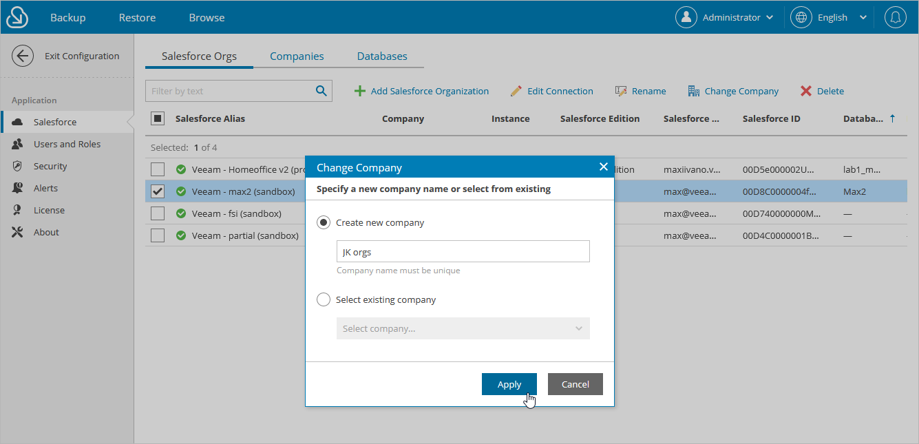Click the Apply button
Viewport: 919px width, 444px height.
[x=509, y=384]
